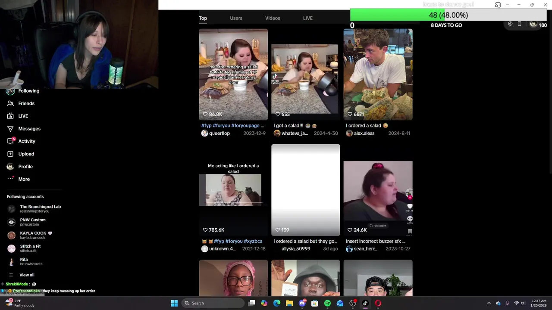Screen dimensions: 552x310
Task: Open Activity notifications icon with badge
Action: [x=11, y=141]
